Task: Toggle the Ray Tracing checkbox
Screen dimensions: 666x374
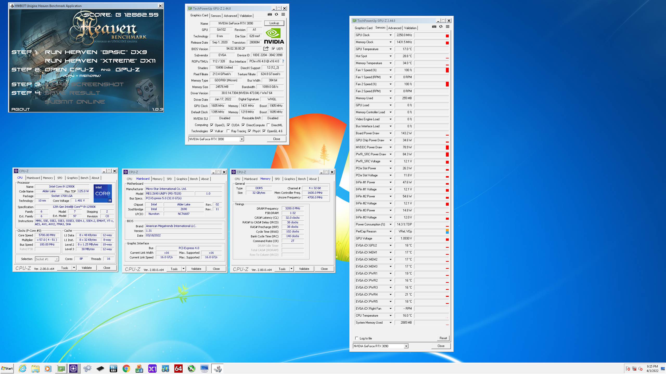Action: coord(228,131)
